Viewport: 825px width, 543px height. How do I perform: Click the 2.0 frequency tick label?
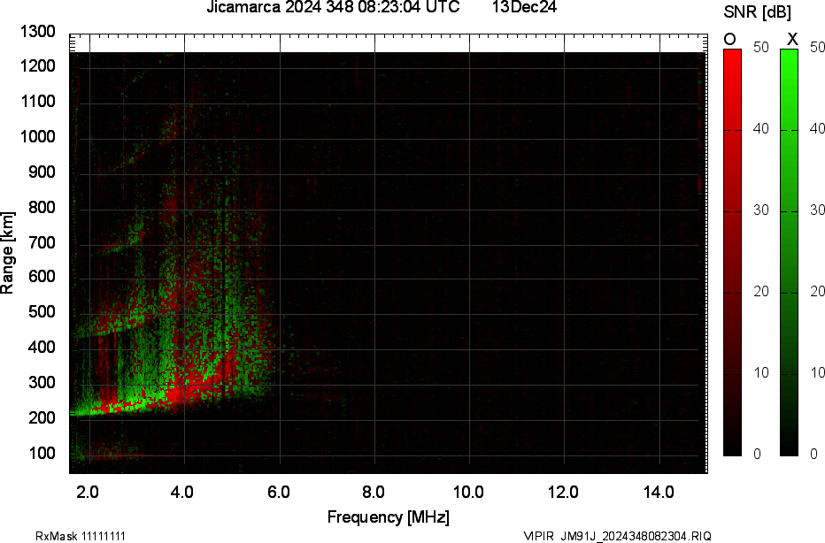(x=88, y=493)
